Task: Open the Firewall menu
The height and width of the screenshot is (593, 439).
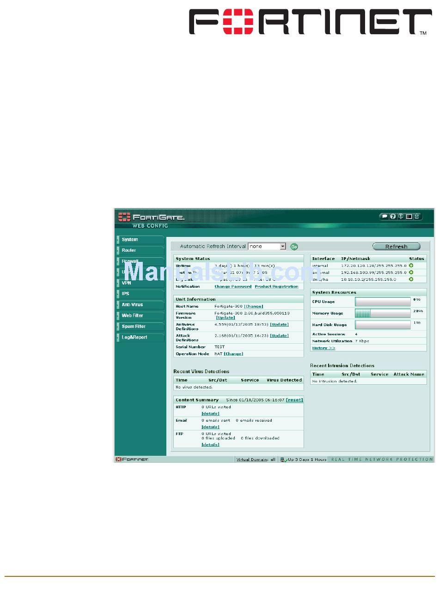Action: pos(140,261)
